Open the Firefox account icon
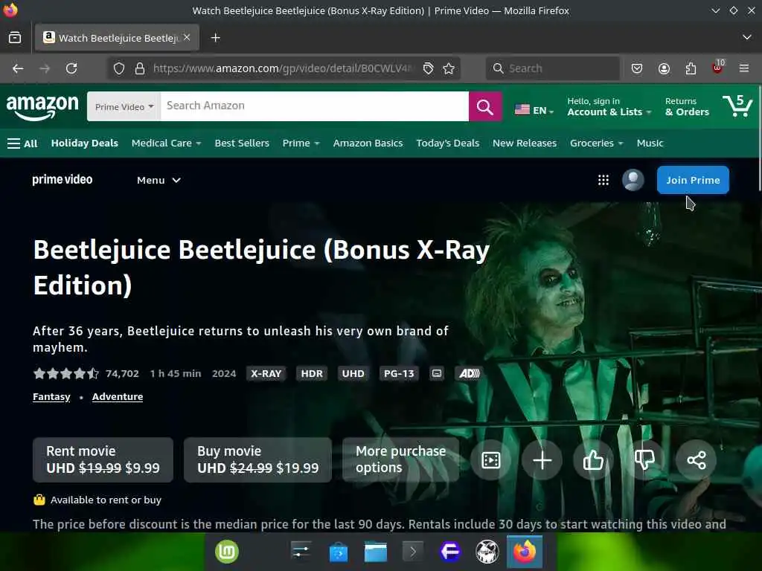 (664, 68)
